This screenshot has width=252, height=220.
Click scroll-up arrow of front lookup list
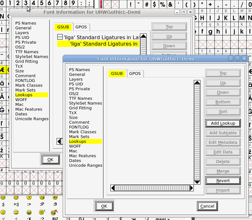[x=197, y=82]
